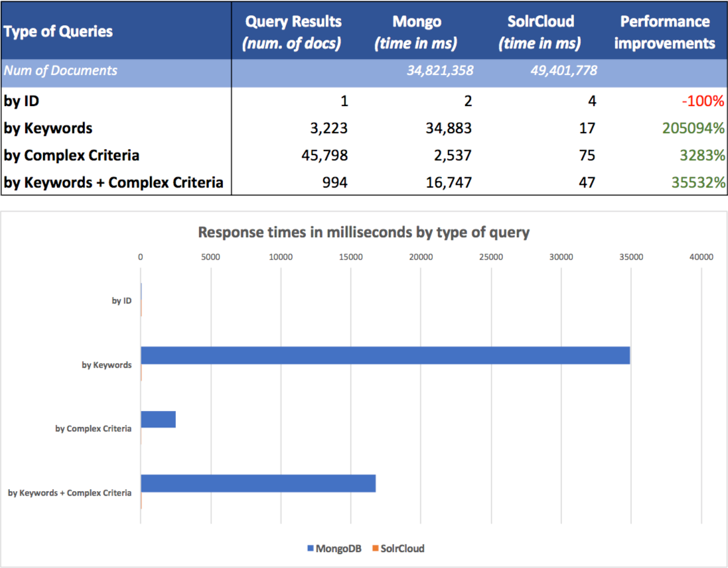This screenshot has height=568, width=728.
Task: Select the blue MongoDB bar for by Complex Criteria
Action: coord(159,419)
